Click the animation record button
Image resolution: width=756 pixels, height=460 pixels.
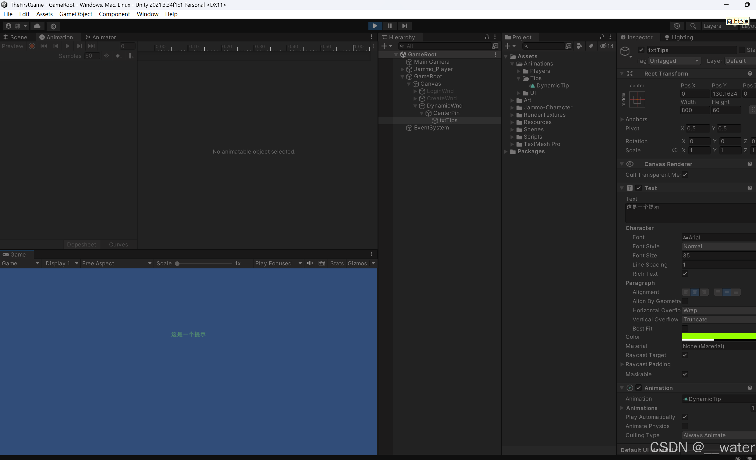coord(32,46)
